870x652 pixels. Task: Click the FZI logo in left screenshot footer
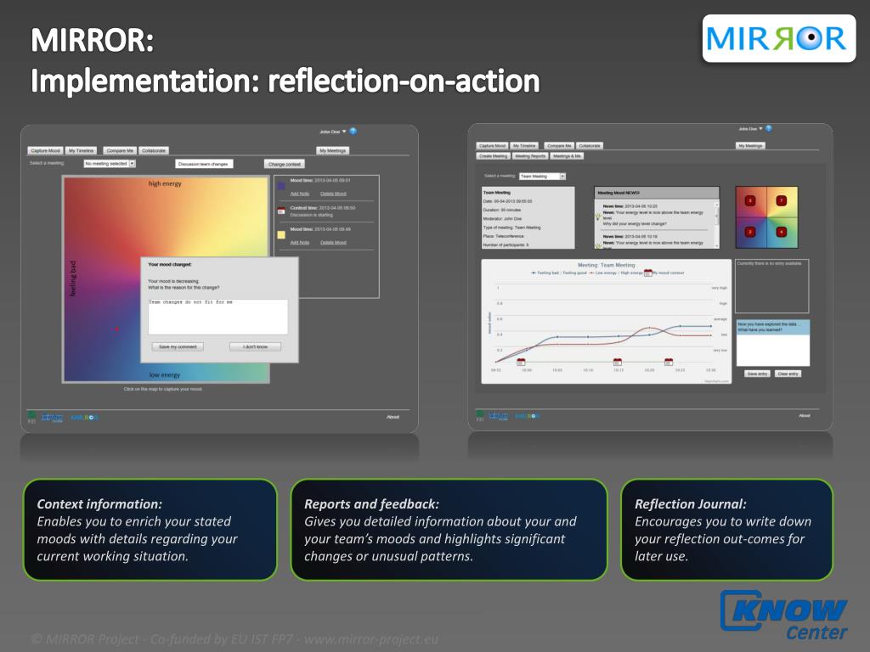(31, 416)
